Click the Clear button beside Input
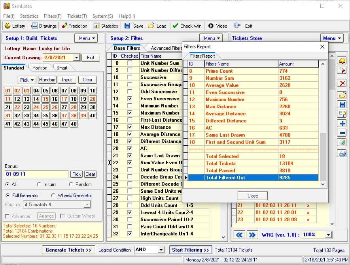The width and height of the screenshot is (350, 265). point(87,80)
